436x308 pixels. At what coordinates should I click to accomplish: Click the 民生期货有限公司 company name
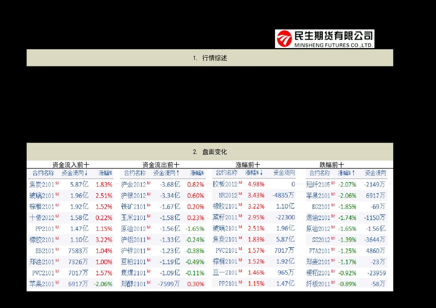[x=333, y=36]
